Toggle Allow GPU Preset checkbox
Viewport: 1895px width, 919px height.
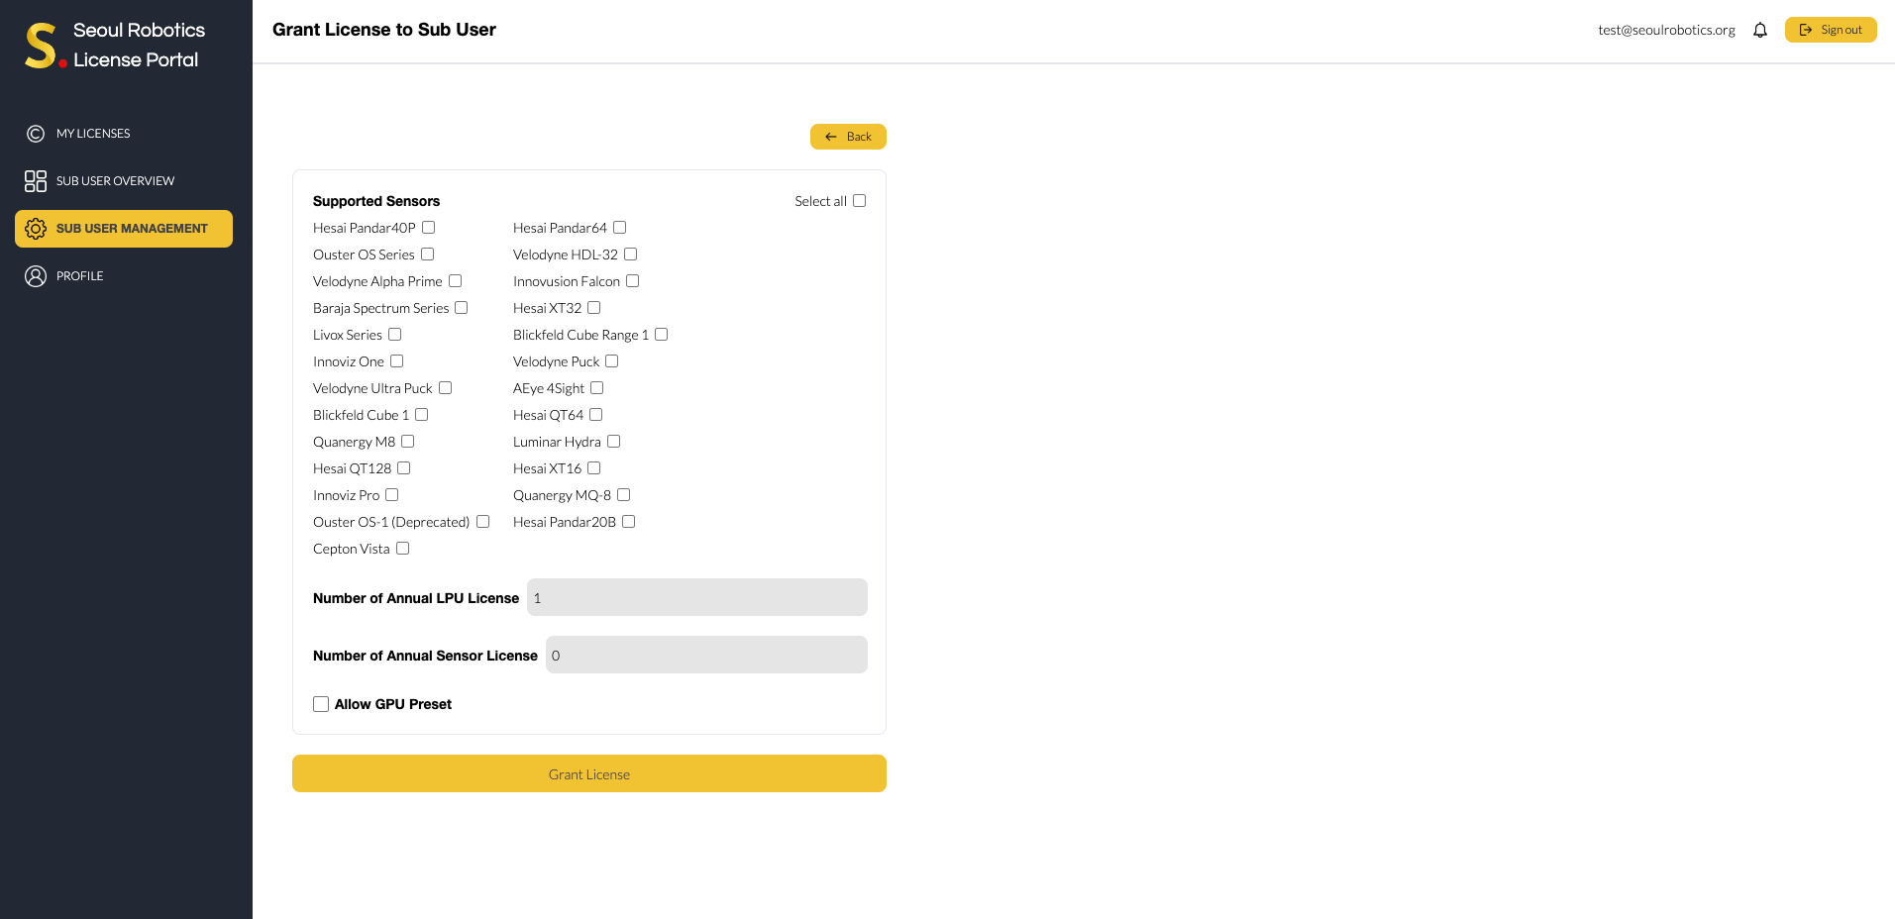click(321, 704)
